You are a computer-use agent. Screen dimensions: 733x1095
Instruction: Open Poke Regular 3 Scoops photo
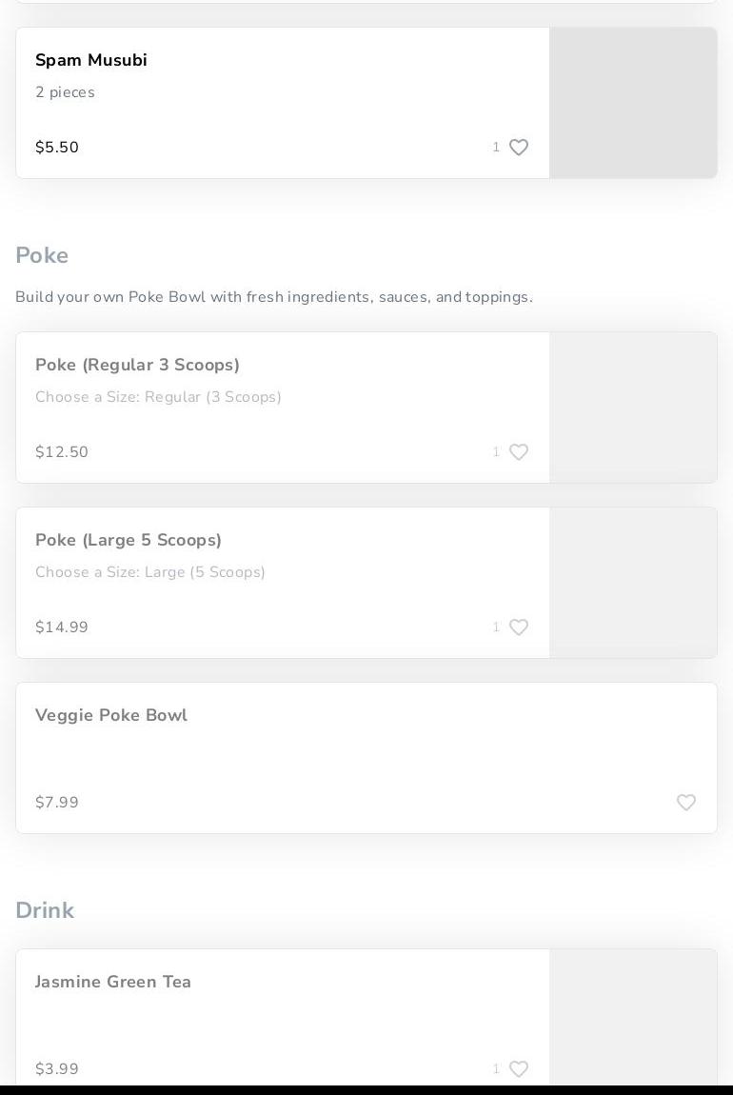coord(633,408)
